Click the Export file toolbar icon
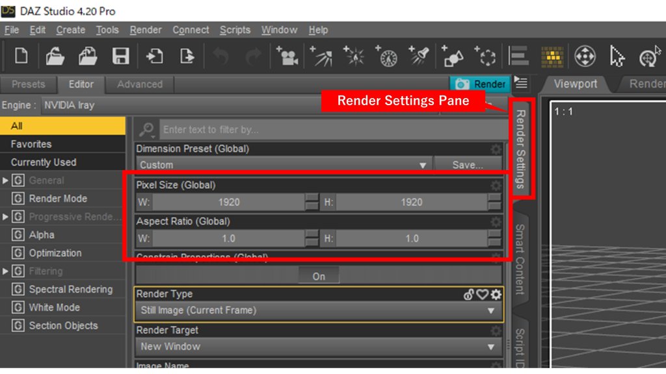 point(187,56)
